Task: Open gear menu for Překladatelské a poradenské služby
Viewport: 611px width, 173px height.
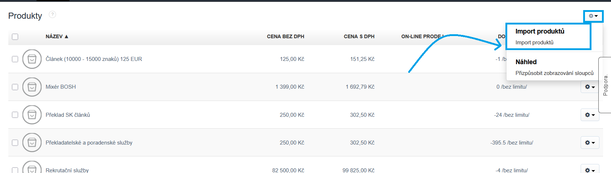Action: pyautogui.click(x=590, y=143)
